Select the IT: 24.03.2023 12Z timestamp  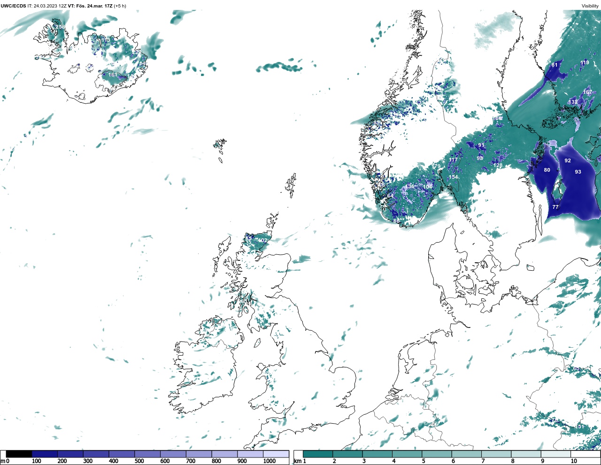pos(47,6)
